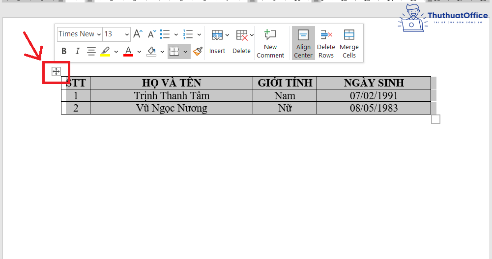This screenshot has width=492, height=259.
Task: Click the table move handle
Action: 56,71
